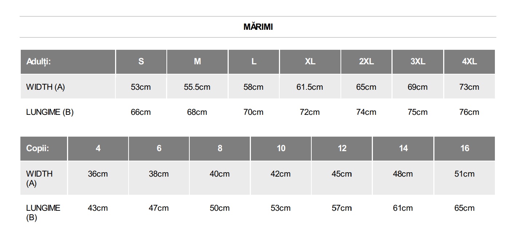
Task: Click the kids size 16 column header
Action: tap(465, 148)
